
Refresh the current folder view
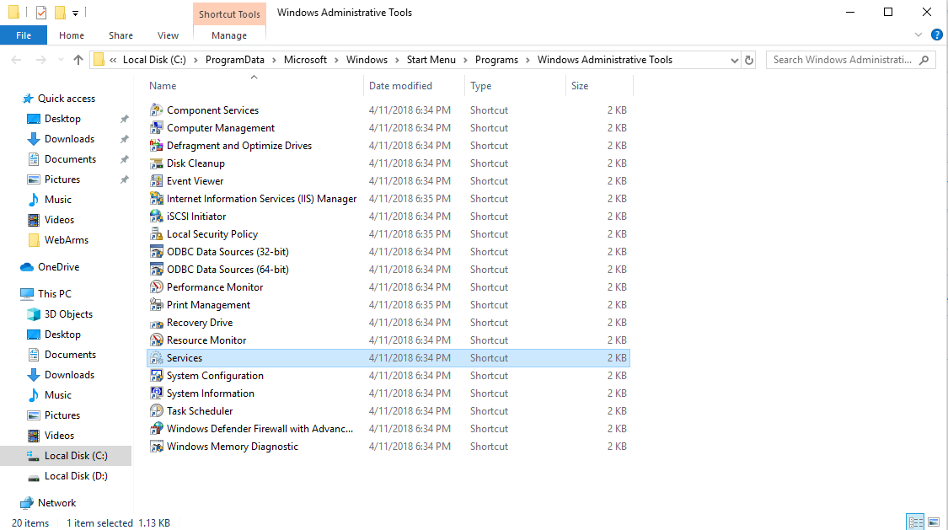(749, 60)
